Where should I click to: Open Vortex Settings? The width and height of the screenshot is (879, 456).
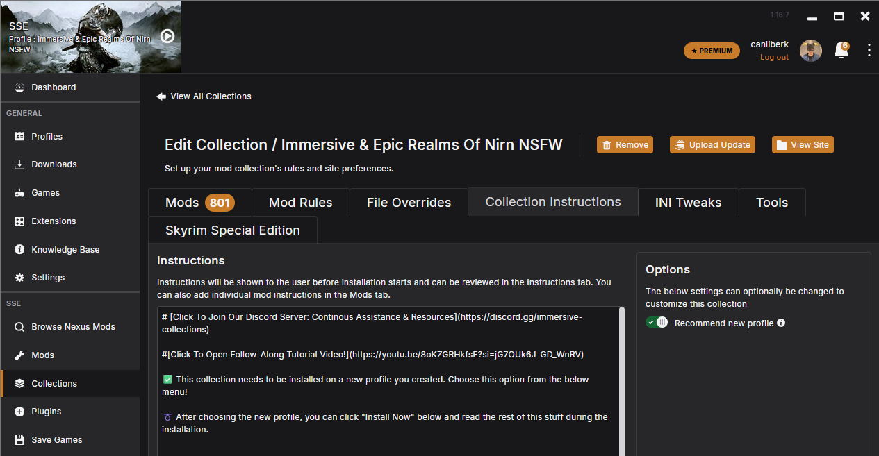click(48, 277)
